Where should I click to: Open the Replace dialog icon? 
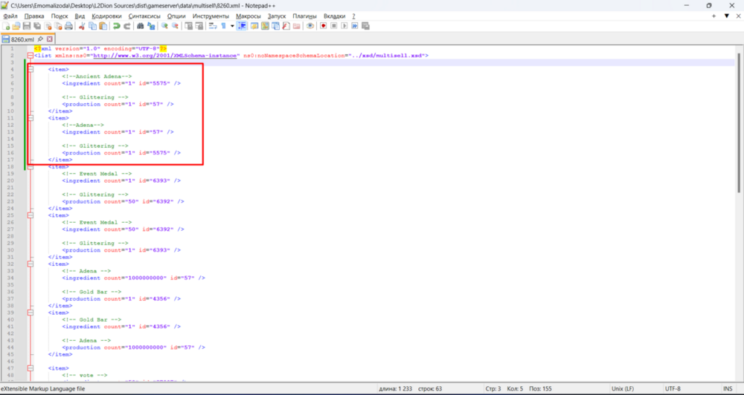151,26
